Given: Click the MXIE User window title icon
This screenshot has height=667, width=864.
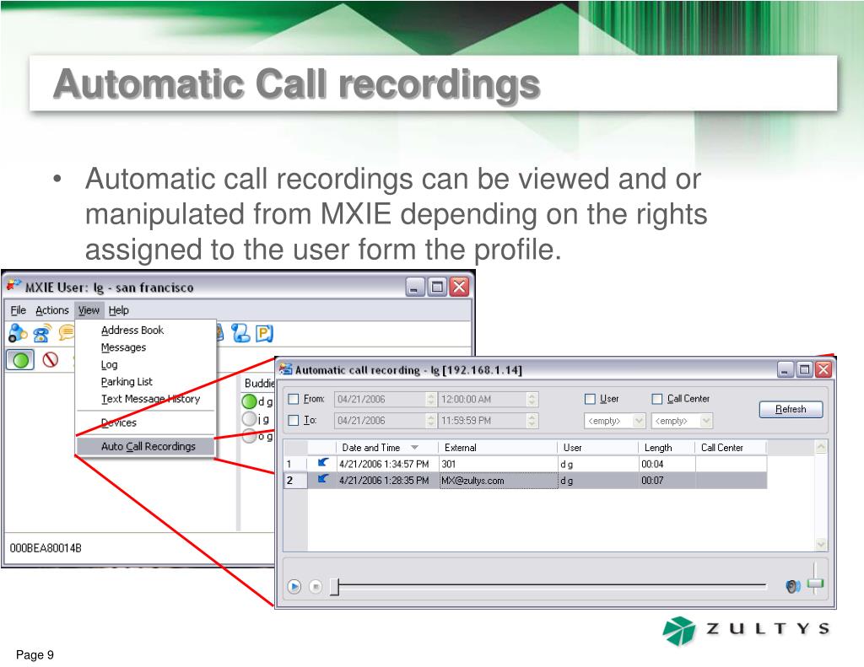Looking at the screenshot, I should point(13,286).
